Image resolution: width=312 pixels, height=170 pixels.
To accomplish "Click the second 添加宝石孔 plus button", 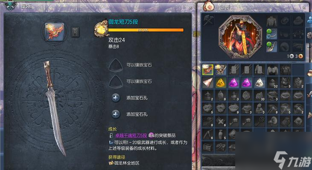I will 116,114.
